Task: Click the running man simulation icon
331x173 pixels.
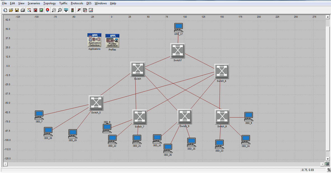Action: (x=79, y=10)
